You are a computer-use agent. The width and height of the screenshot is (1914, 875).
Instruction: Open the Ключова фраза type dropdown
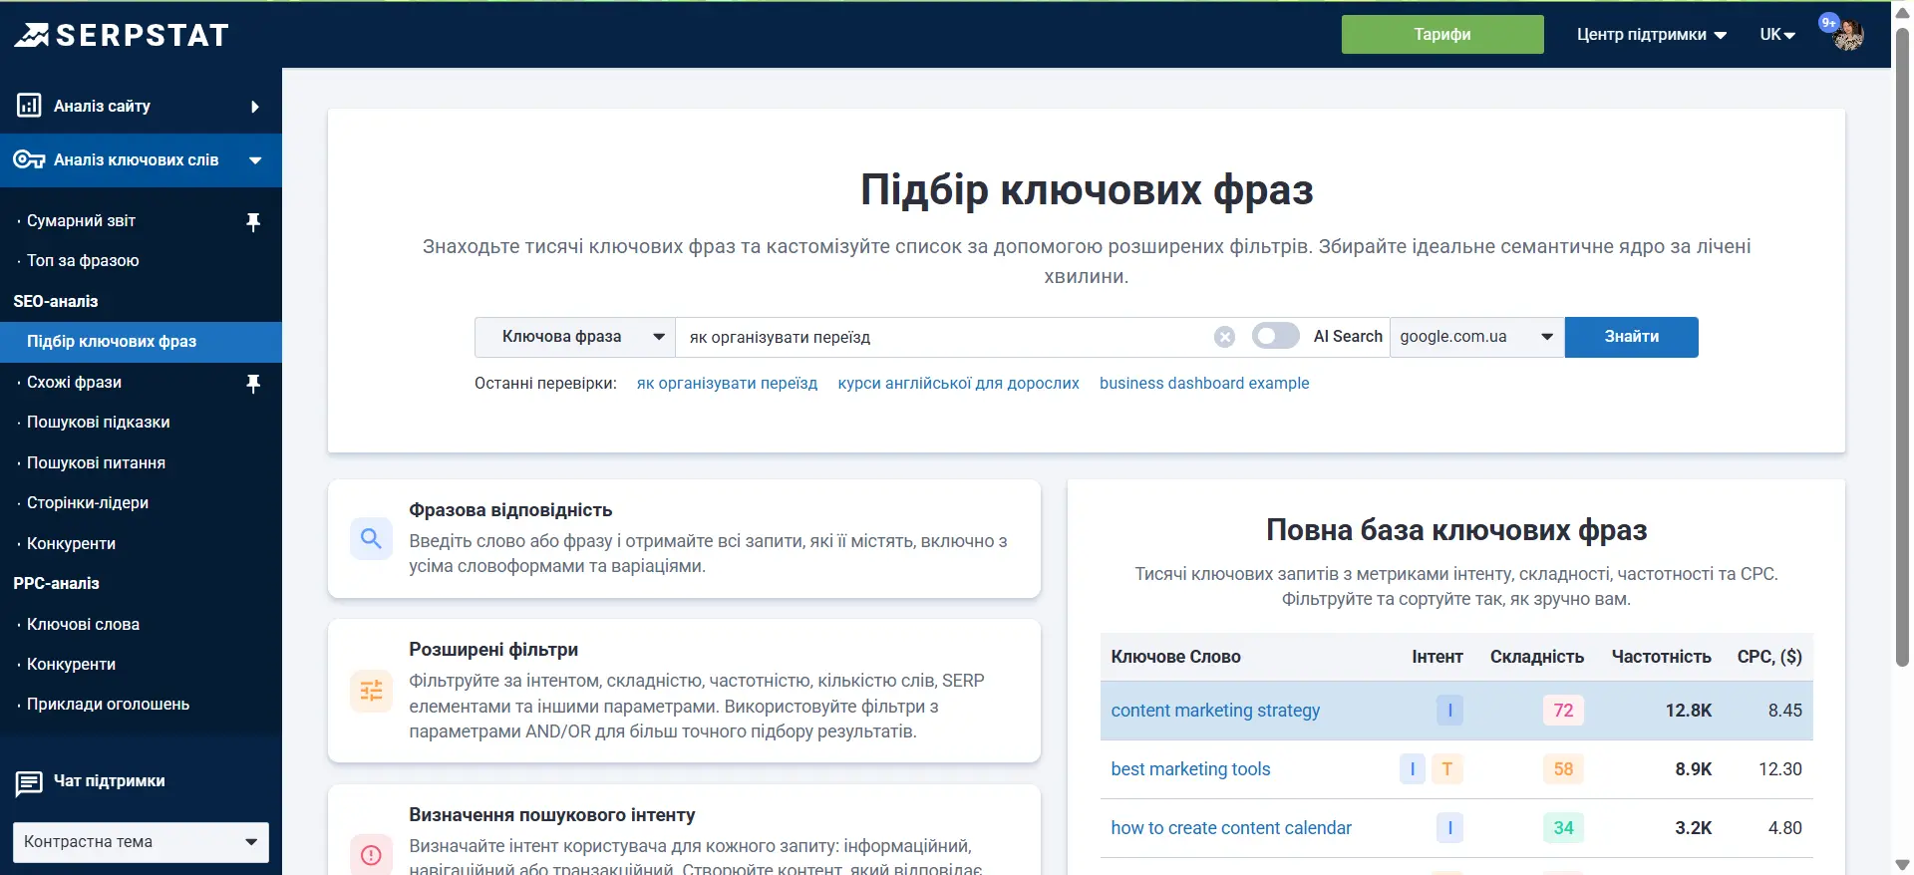tap(575, 337)
